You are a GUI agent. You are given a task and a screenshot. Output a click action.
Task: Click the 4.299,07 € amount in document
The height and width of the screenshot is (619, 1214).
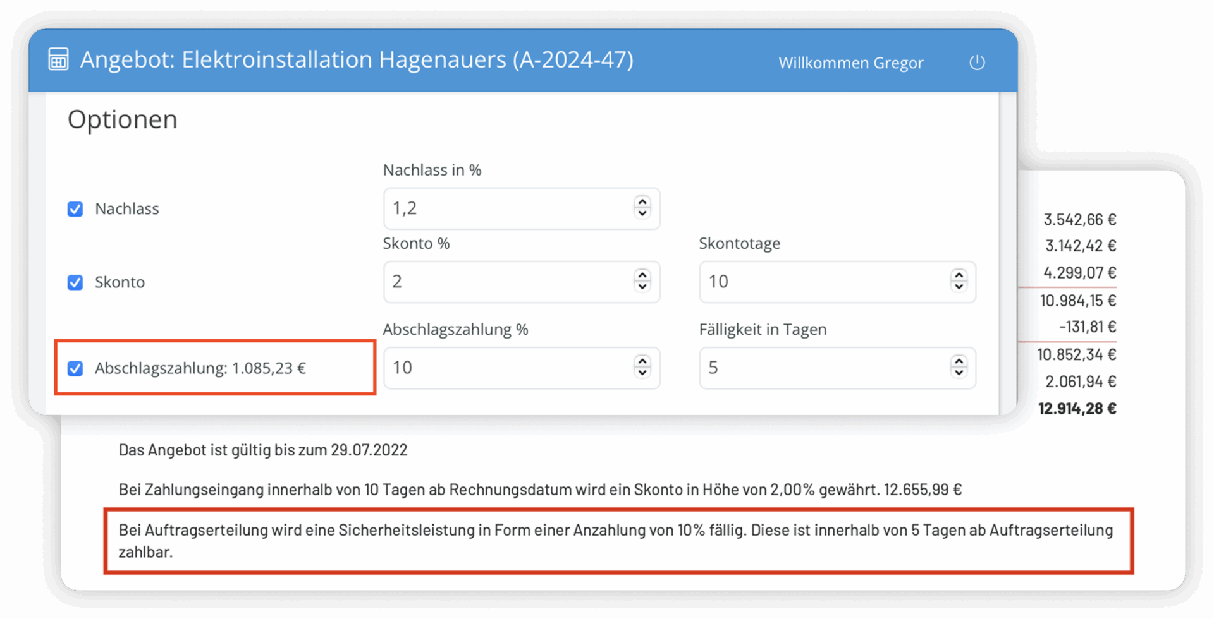click(x=1080, y=273)
